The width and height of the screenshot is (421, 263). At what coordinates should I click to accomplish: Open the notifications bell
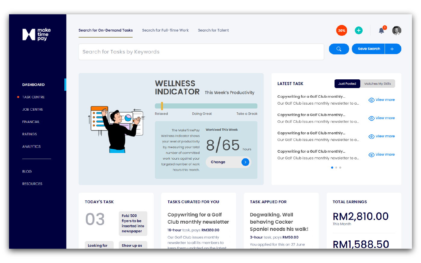pos(381,30)
